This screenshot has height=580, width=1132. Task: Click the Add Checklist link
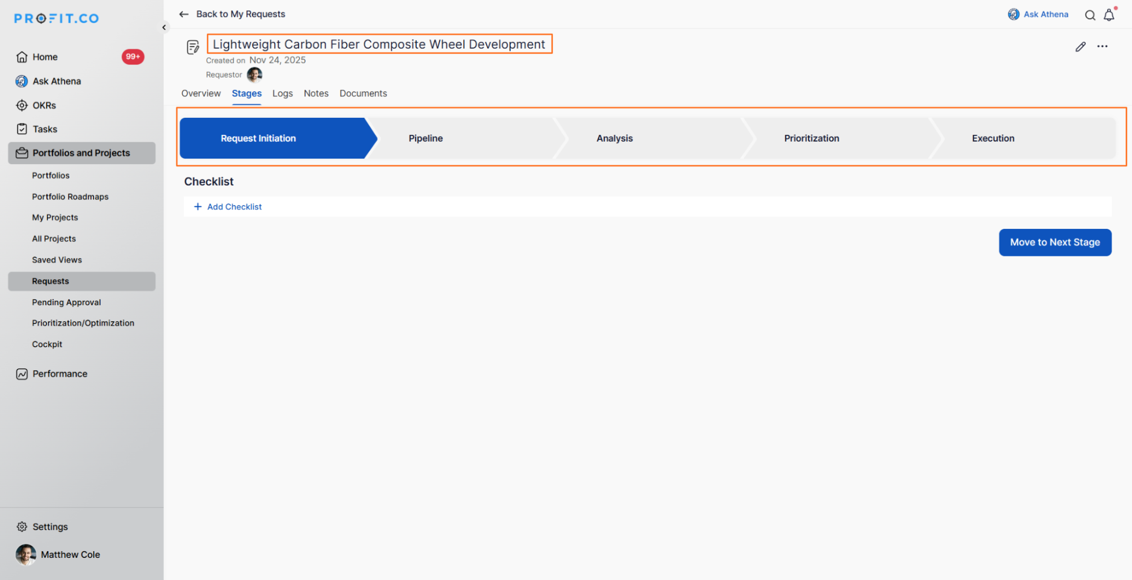click(x=234, y=207)
